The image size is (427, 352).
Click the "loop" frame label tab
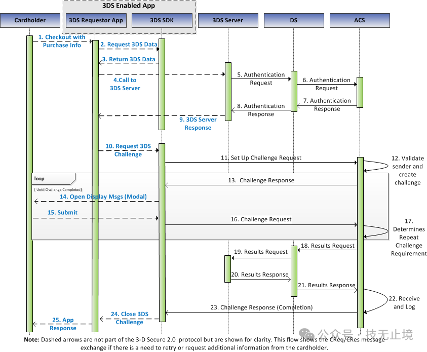click(x=53, y=179)
